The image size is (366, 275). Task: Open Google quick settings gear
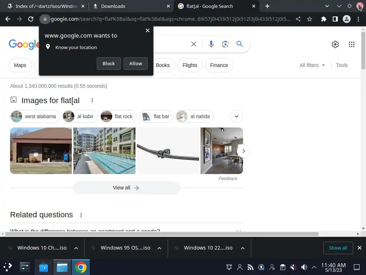point(335,44)
